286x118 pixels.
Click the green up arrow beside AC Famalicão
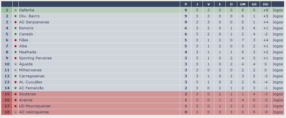coord(16,88)
